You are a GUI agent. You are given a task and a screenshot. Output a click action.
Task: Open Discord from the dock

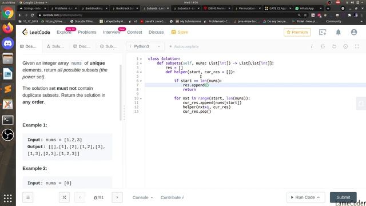(x=7, y=43)
